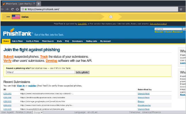Open the User Agent Change dropdown
The image size is (186, 114).
(38, 112)
